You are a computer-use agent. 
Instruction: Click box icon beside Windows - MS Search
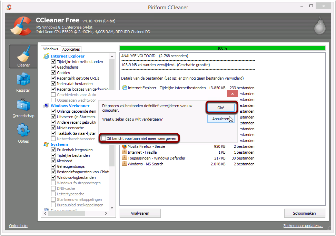(x=124, y=164)
